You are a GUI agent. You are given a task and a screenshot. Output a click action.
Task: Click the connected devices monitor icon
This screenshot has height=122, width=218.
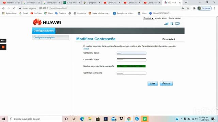[x=177, y=24]
